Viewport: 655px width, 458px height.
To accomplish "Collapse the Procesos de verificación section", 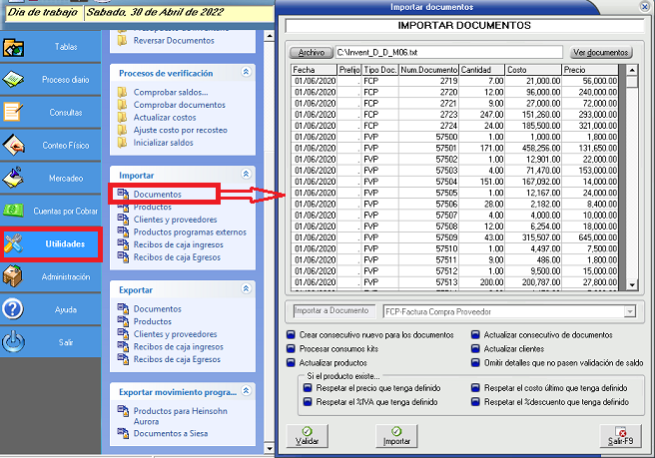I will (x=247, y=73).
